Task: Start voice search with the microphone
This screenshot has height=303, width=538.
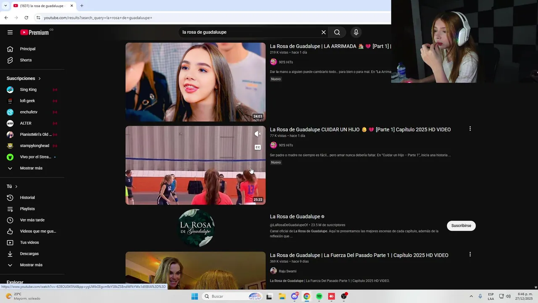Action: 356,32
